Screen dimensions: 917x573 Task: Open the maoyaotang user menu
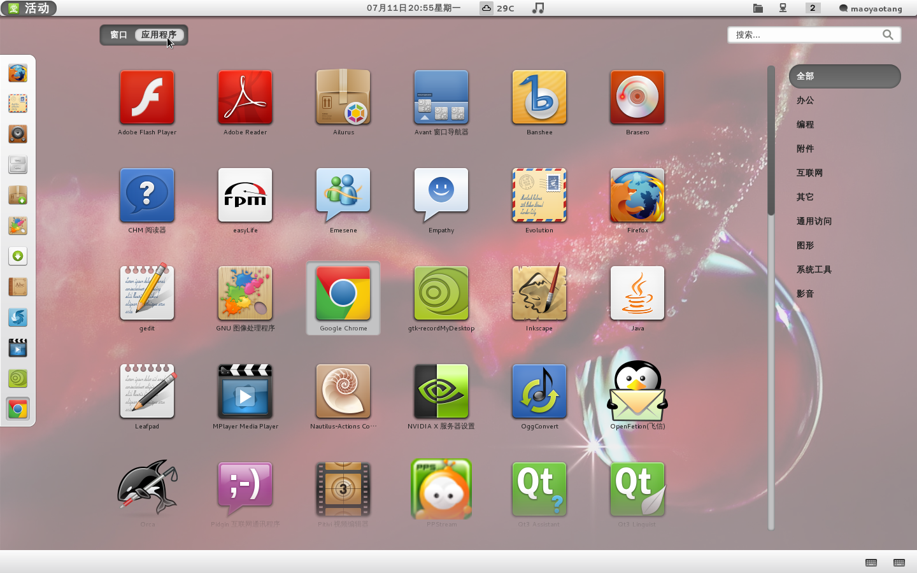click(x=871, y=8)
